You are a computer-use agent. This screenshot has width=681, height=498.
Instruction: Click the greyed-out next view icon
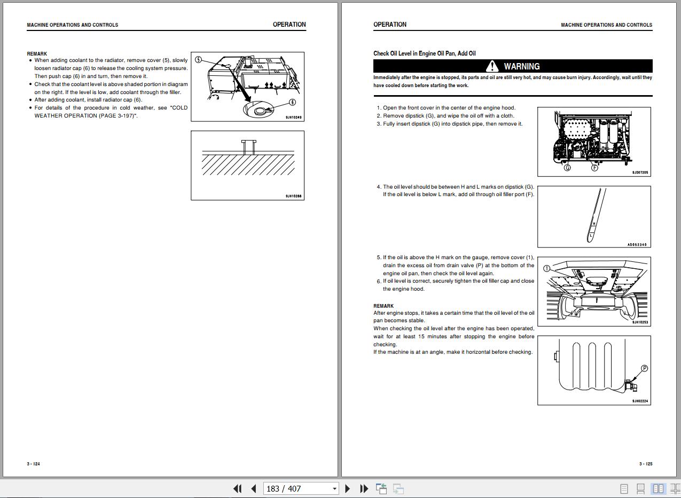point(398,488)
